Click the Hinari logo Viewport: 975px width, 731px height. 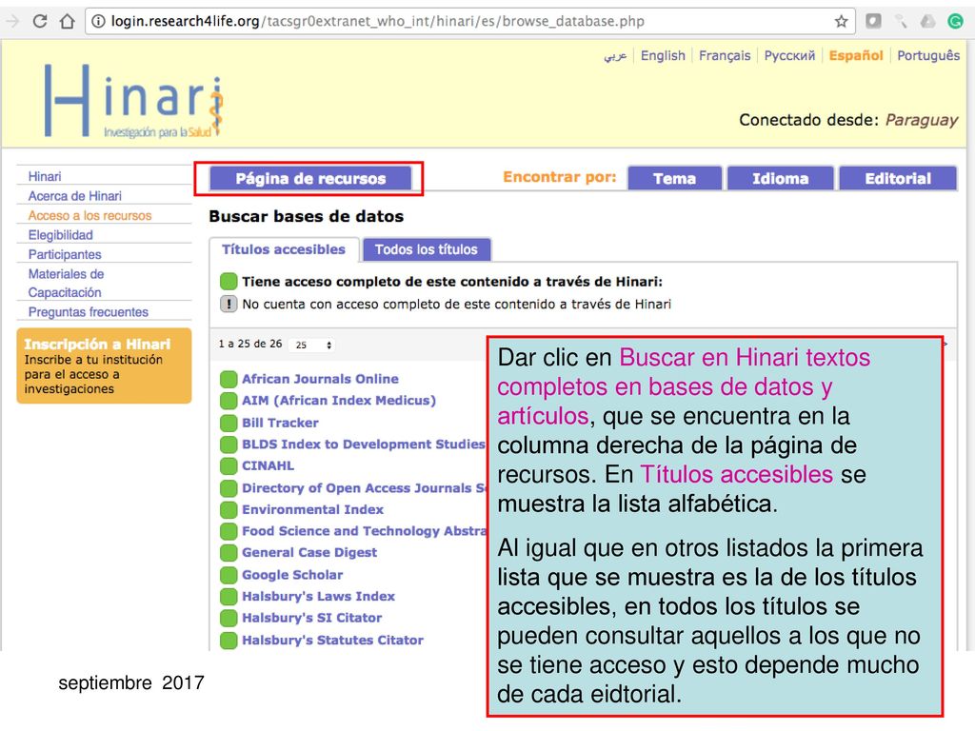click(133, 100)
